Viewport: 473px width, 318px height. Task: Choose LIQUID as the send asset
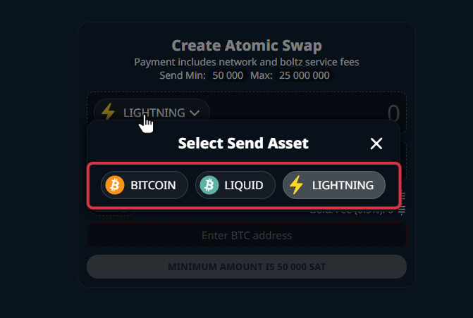pyautogui.click(x=235, y=185)
